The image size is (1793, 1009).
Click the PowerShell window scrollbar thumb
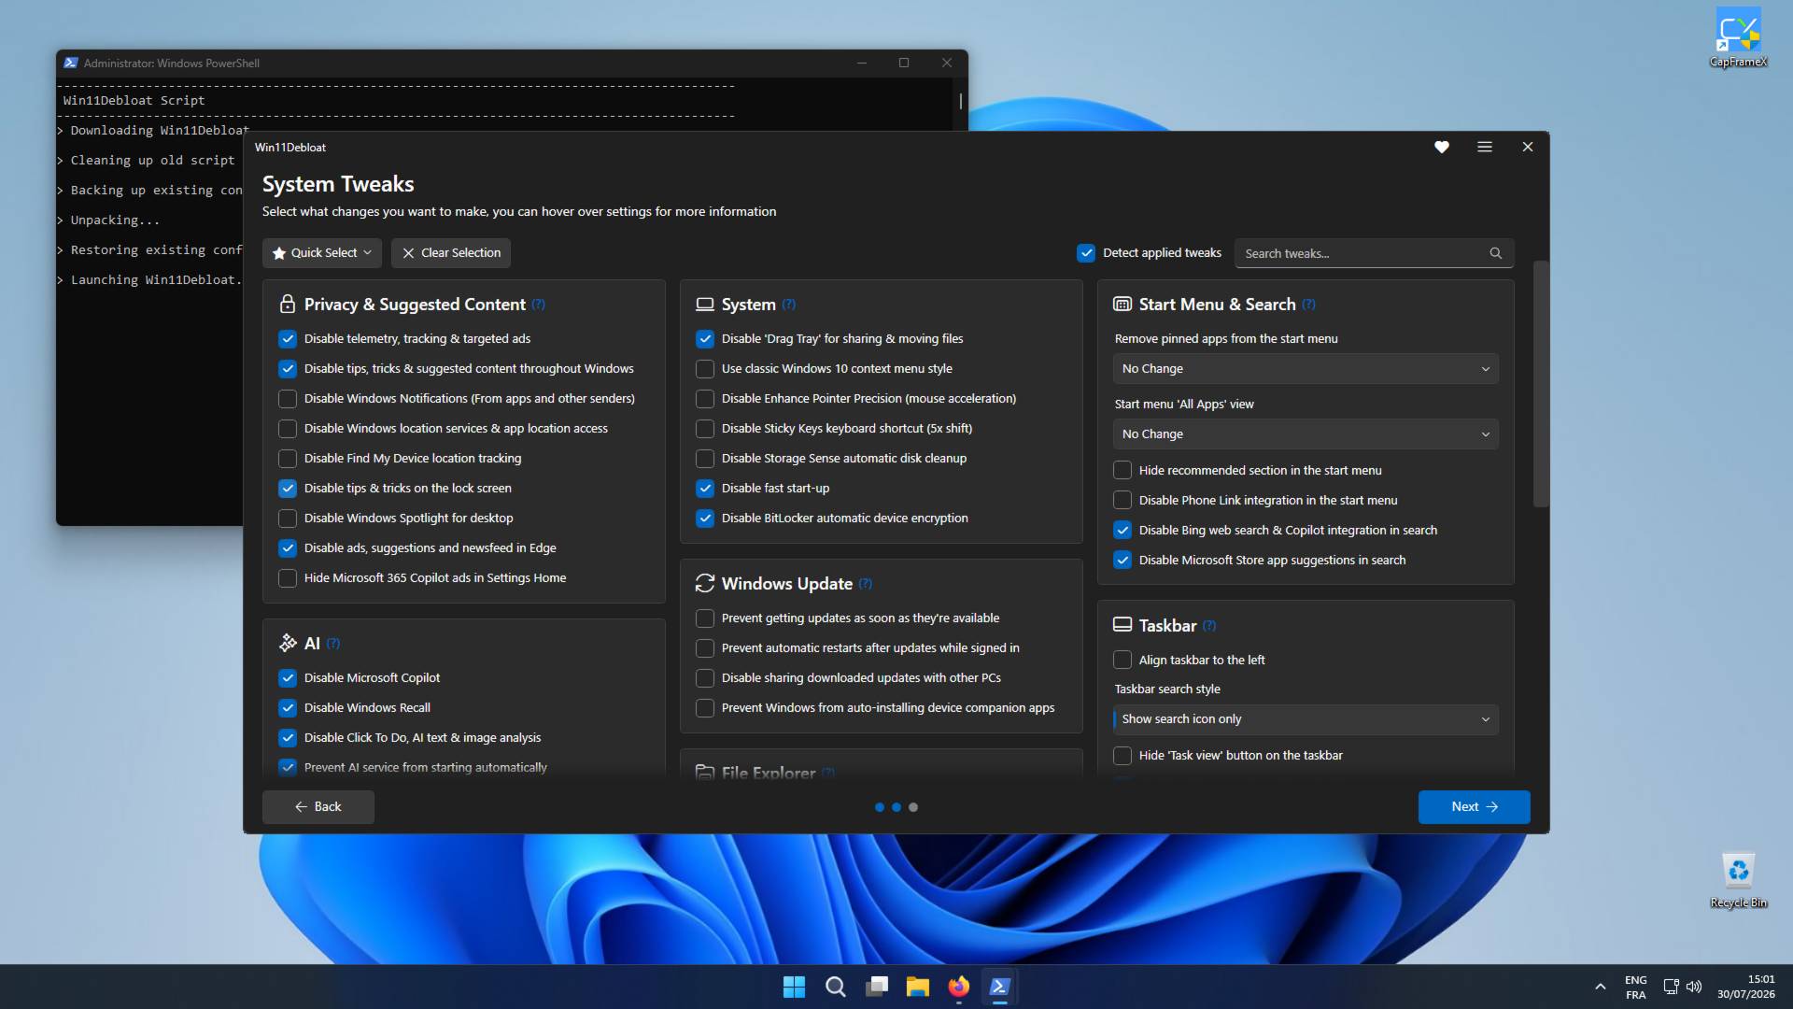pyautogui.click(x=960, y=101)
